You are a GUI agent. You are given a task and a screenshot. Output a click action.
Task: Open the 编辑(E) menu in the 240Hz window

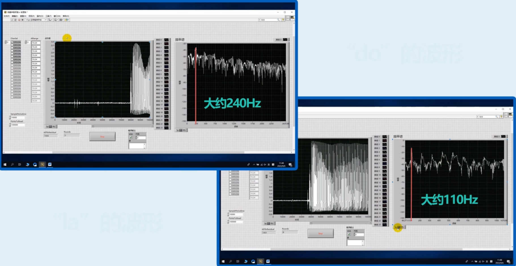click(14, 16)
